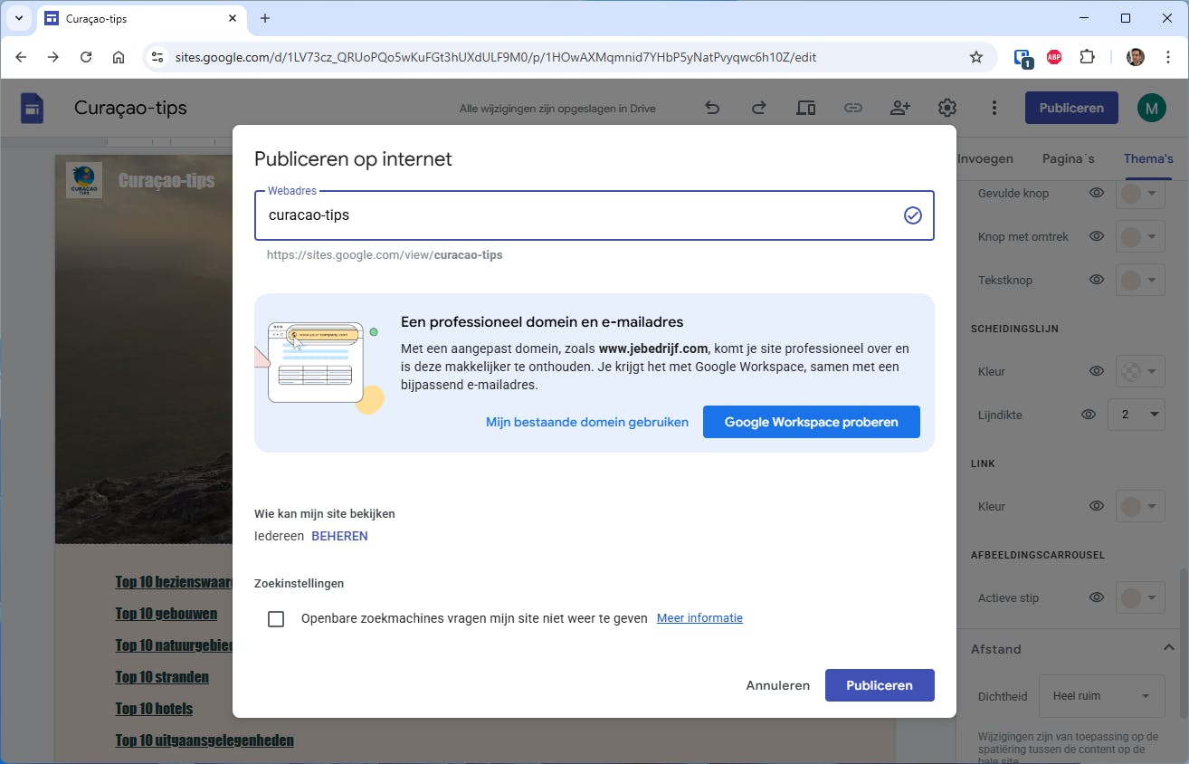Open the Top 10 gebouwen link
Viewport: 1189px width, 764px height.
[x=166, y=614]
